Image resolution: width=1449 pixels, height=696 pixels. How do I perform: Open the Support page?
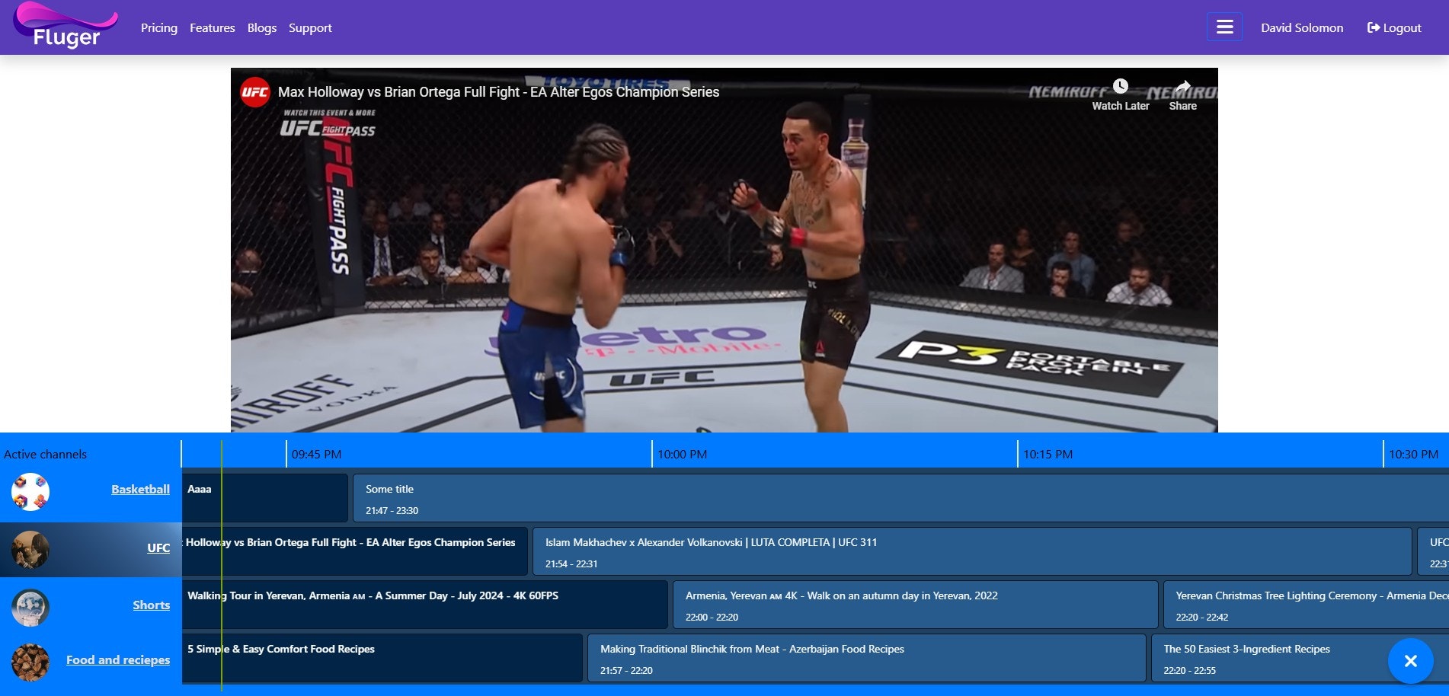(310, 27)
